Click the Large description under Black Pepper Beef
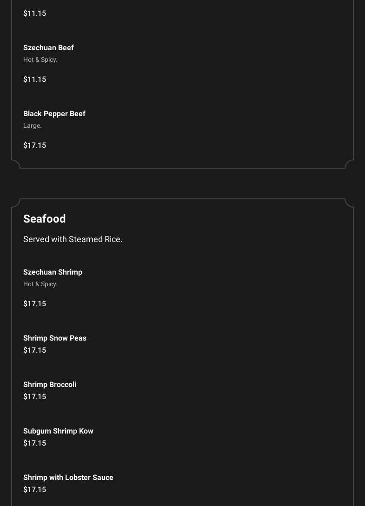Image resolution: width=365 pixels, height=506 pixels. pos(32,125)
